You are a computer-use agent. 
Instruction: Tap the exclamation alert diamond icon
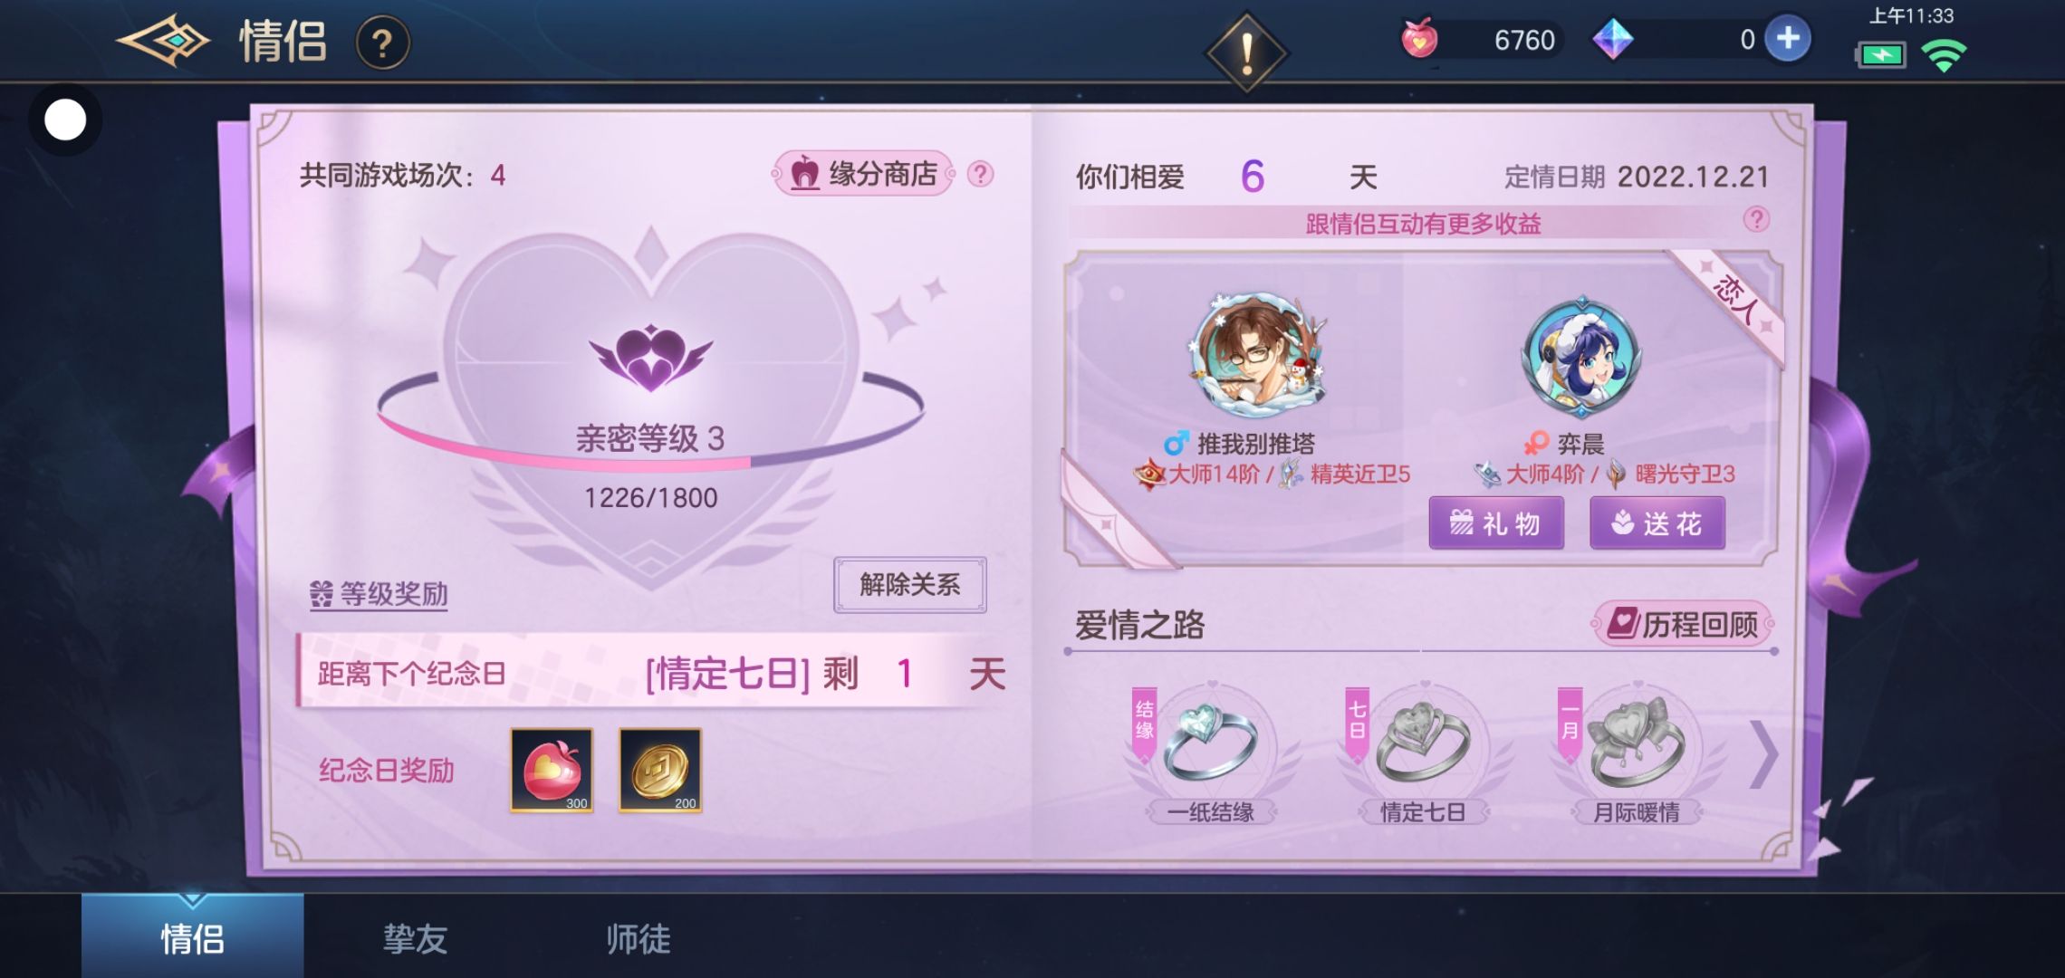click(x=1246, y=53)
